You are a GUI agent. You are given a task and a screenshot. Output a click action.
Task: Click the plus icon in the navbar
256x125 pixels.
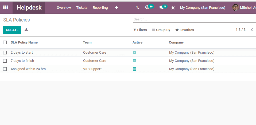coord(117,7)
